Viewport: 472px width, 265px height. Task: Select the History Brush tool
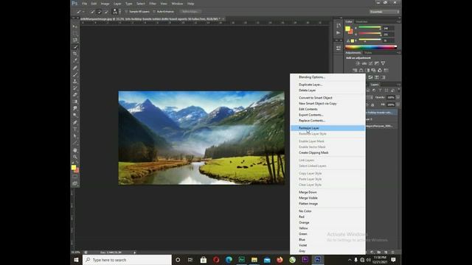(x=75, y=88)
